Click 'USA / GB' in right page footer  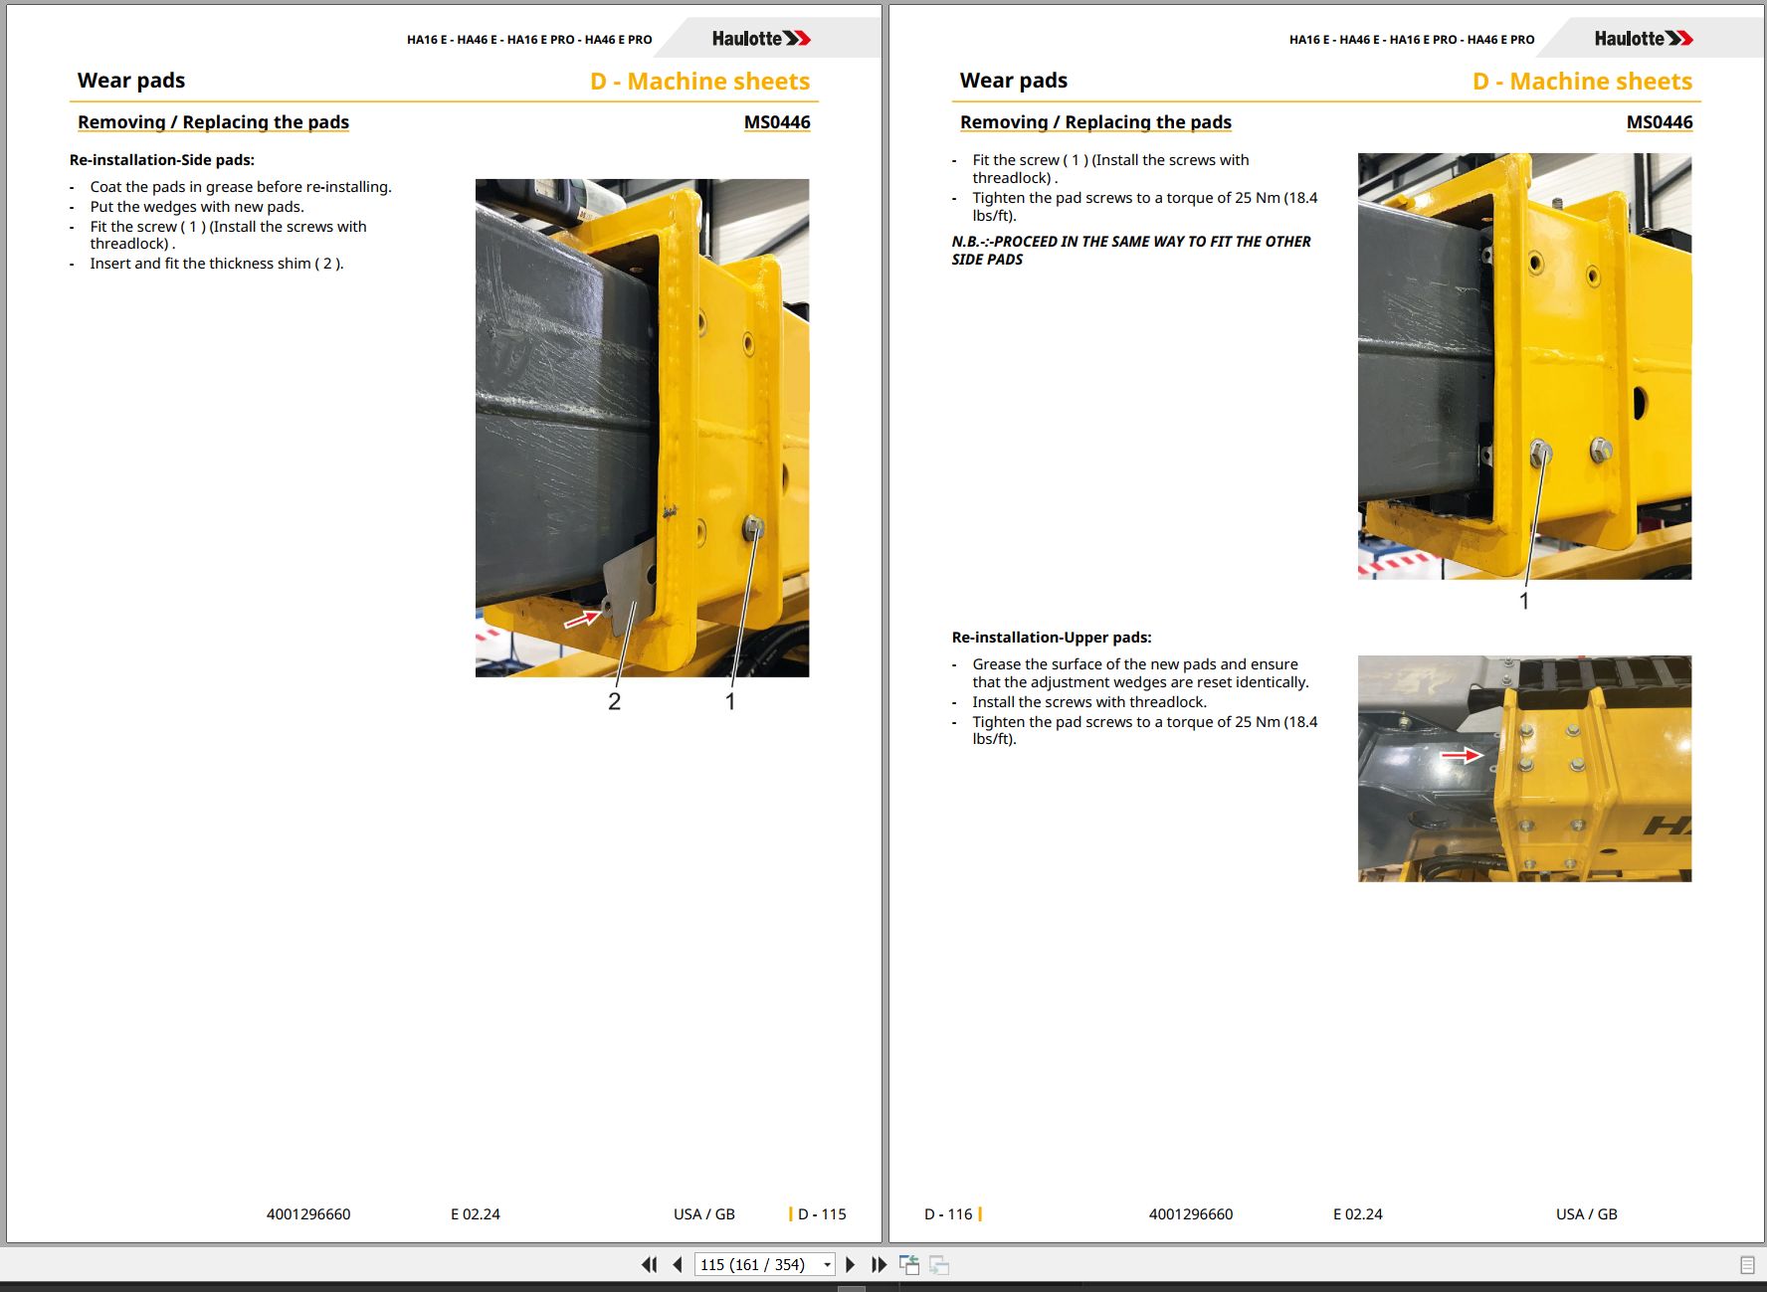(x=1587, y=1214)
